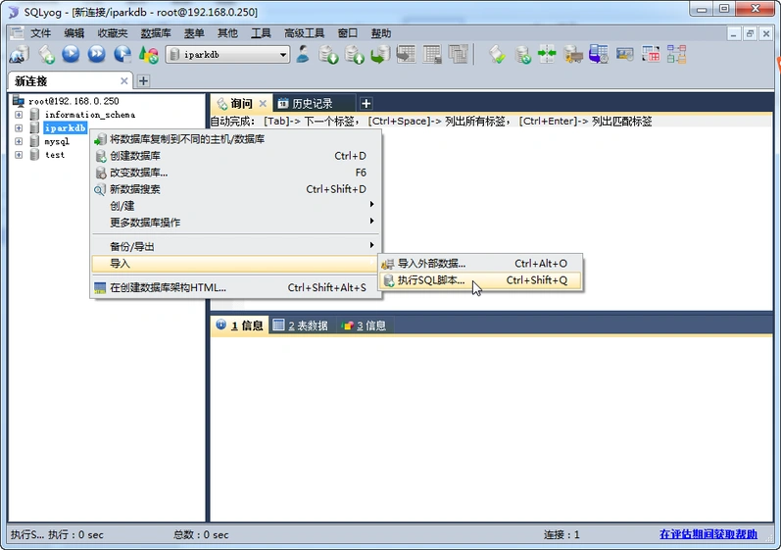This screenshot has height=550, width=781.
Task: Open a new query editor from toolbar
Action: 46,54
